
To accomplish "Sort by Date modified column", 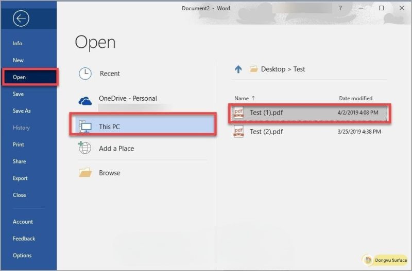I will 355,98.
